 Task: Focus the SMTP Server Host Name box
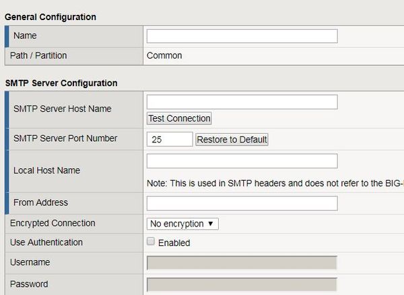tap(242, 101)
